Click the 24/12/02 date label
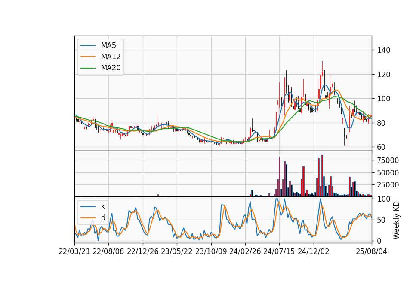 click(x=314, y=251)
